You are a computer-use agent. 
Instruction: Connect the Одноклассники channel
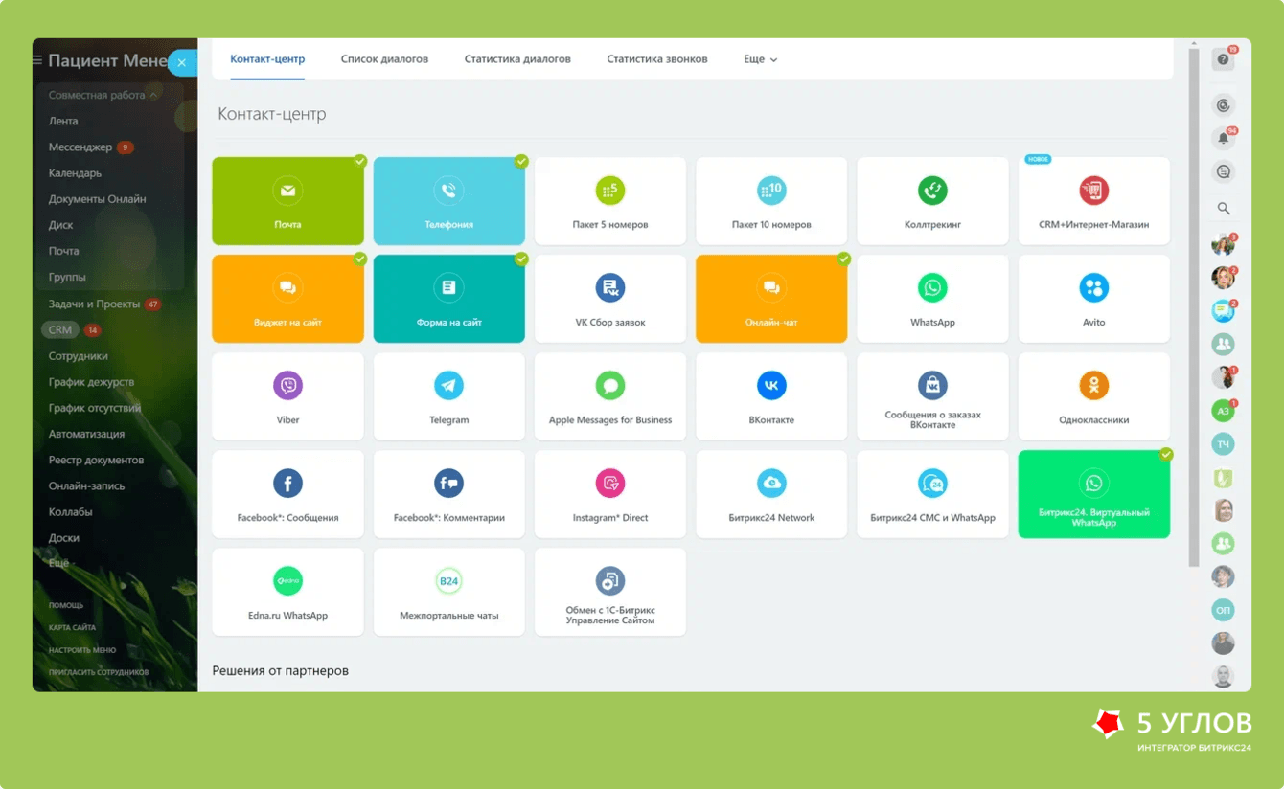1094,396
